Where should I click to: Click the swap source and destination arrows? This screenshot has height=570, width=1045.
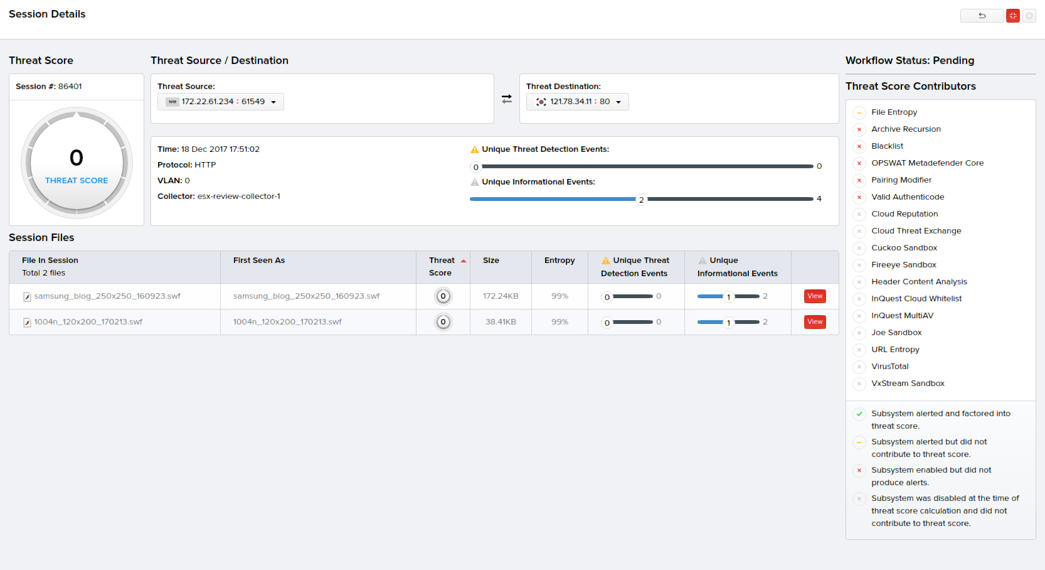point(507,99)
